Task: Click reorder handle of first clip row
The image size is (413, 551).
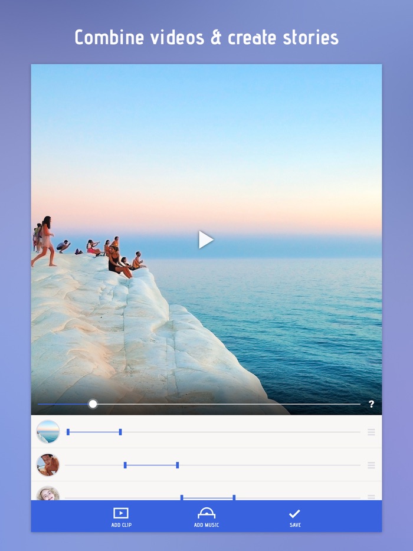Action: (x=371, y=432)
